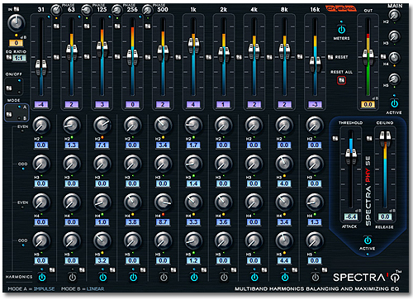
Task: Adjust the CEILING slider handle
Action: click(x=385, y=139)
